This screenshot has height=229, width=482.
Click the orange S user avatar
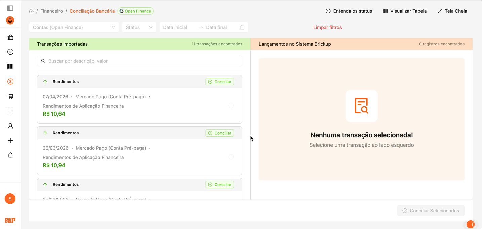click(10, 199)
